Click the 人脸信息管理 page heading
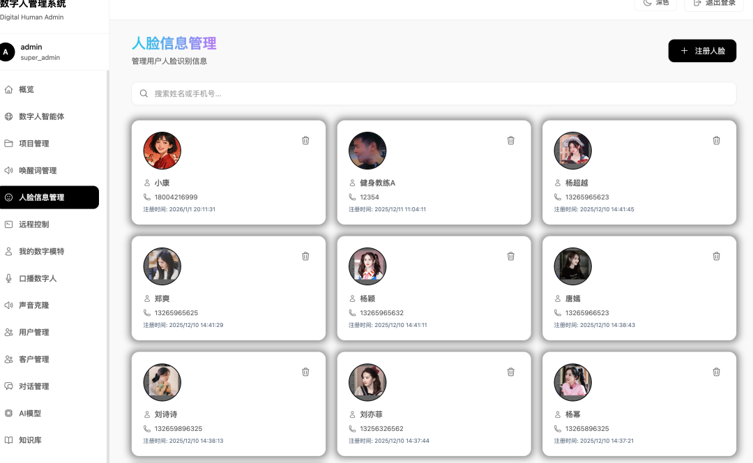This screenshot has width=753, height=463. [x=174, y=43]
